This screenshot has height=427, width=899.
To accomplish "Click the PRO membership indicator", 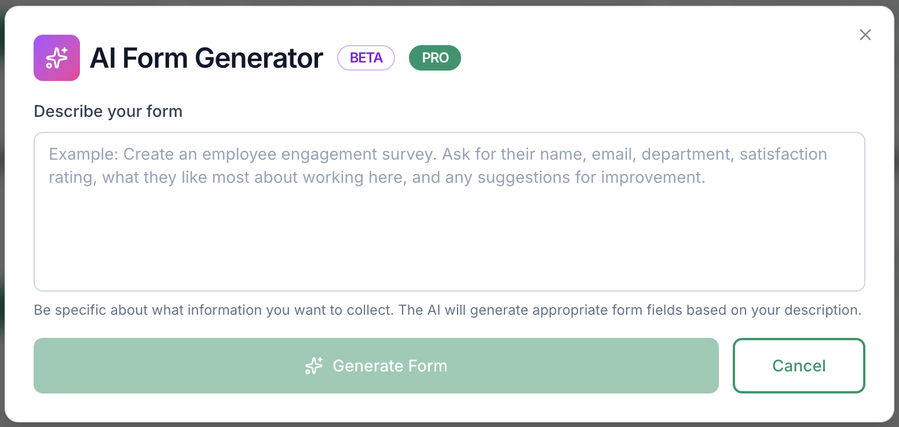I will (x=435, y=58).
